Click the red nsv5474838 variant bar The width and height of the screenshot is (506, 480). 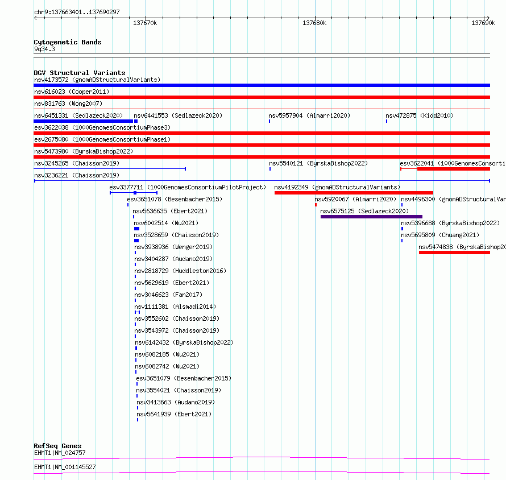[454, 253]
